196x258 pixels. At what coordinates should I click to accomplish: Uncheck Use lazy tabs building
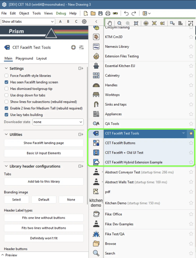7,115
